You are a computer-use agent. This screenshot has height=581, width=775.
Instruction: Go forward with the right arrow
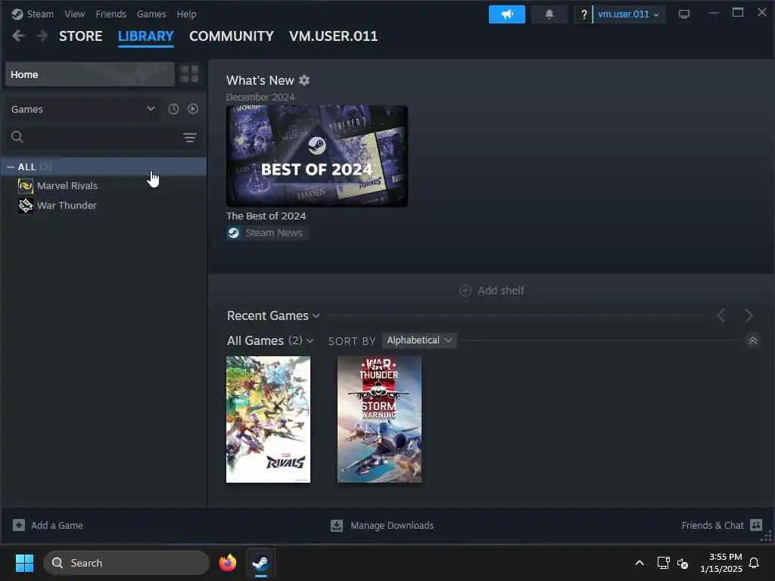click(42, 36)
